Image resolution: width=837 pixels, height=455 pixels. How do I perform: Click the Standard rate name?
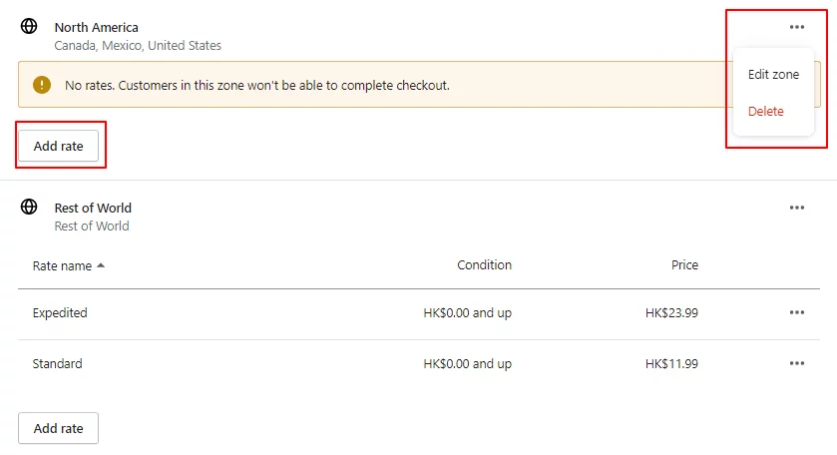57,363
